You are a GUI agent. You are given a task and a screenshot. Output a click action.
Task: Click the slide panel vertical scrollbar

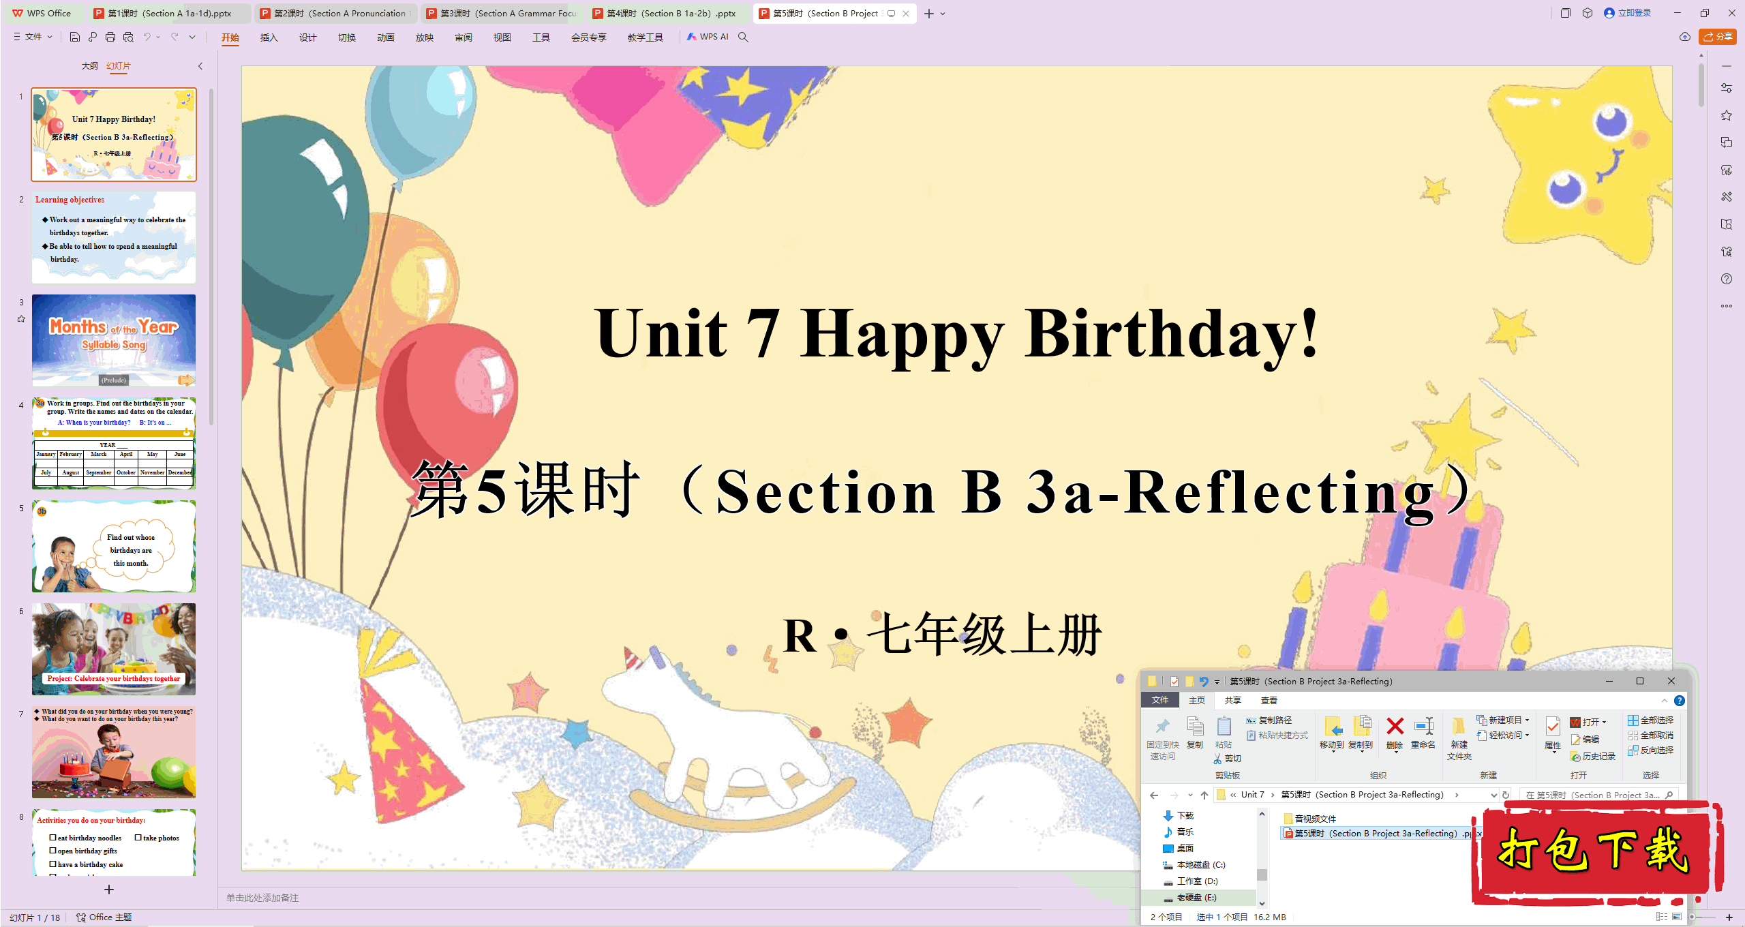[211, 256]
